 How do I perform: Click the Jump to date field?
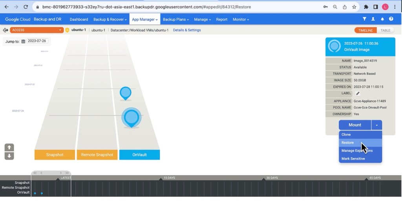click(x=37, y=41)
